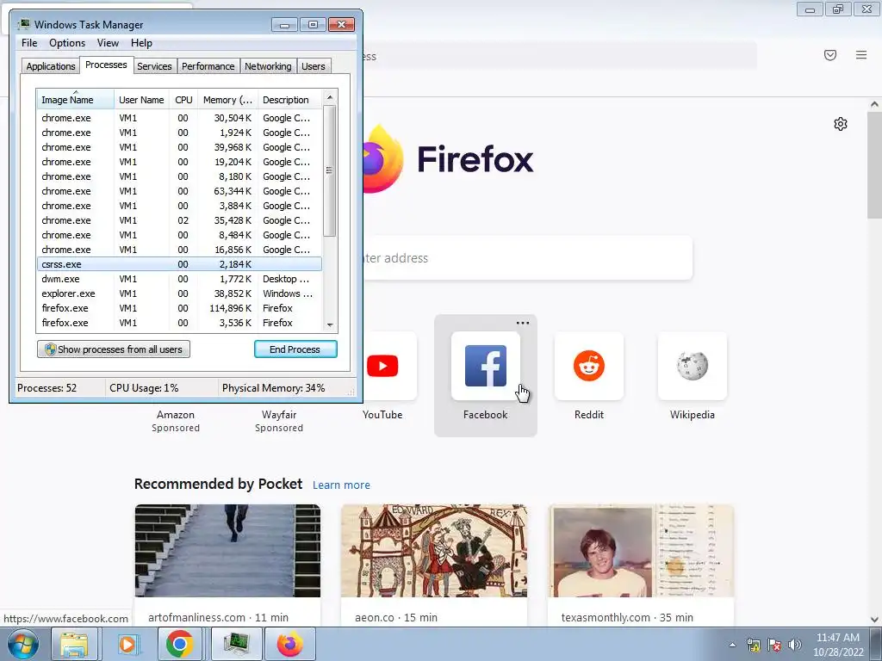Open Task Manager's View menu
This screenshot has height=661, width=882.
pos(108,43)
